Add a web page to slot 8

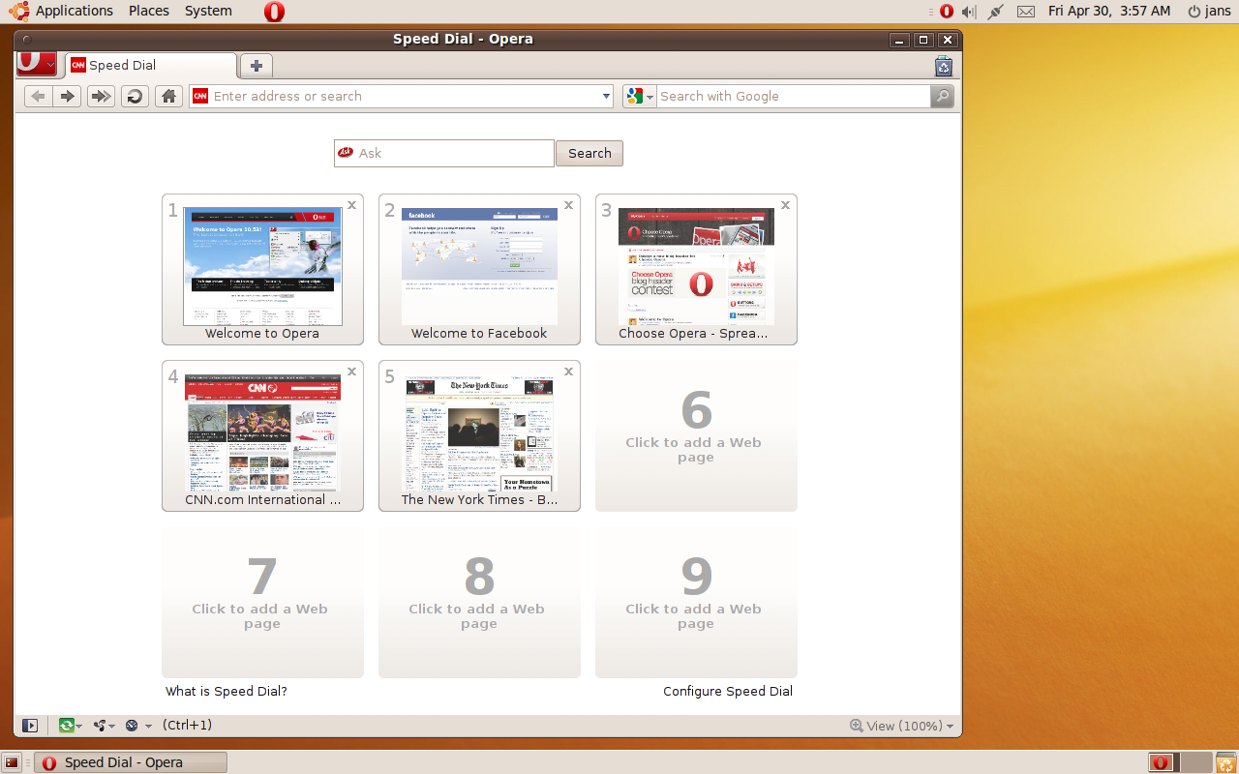coord(479,602)
